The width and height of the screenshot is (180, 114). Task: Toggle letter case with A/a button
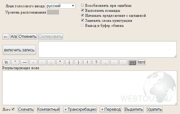[14, 37]
